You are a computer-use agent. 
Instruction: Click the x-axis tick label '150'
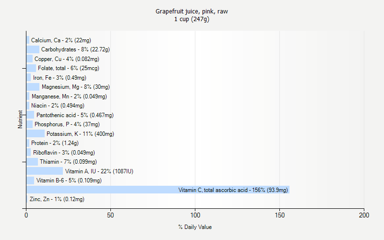click(280, 215)
